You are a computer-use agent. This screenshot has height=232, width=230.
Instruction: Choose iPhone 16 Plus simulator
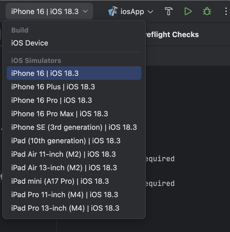(x=74, y=87)
